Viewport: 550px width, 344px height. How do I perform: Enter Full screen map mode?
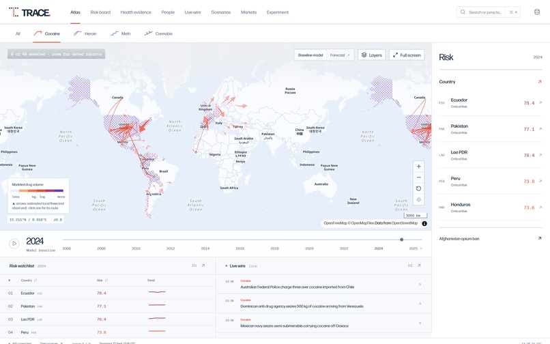[407, 55]
